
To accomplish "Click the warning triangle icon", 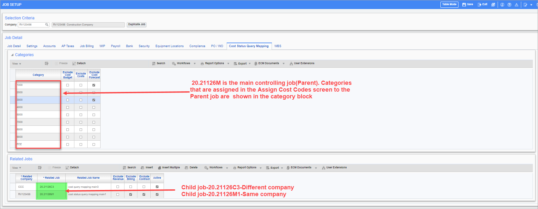I will pyautogui.click(x=516, y=5).
